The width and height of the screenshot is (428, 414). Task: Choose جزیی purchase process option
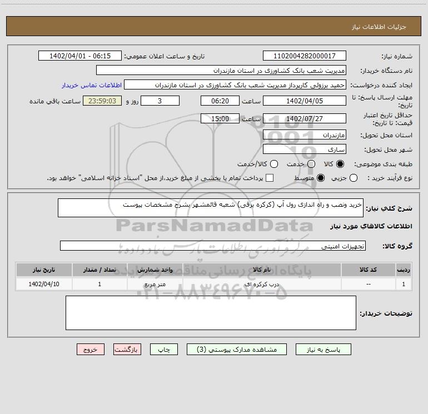click(x=354, y=178)
